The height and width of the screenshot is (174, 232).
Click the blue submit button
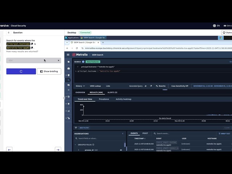click(21, 71)
